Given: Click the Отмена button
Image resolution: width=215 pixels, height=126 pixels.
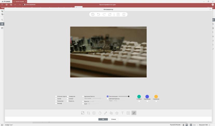Looking at the screenshot, I should pos(113,119).
